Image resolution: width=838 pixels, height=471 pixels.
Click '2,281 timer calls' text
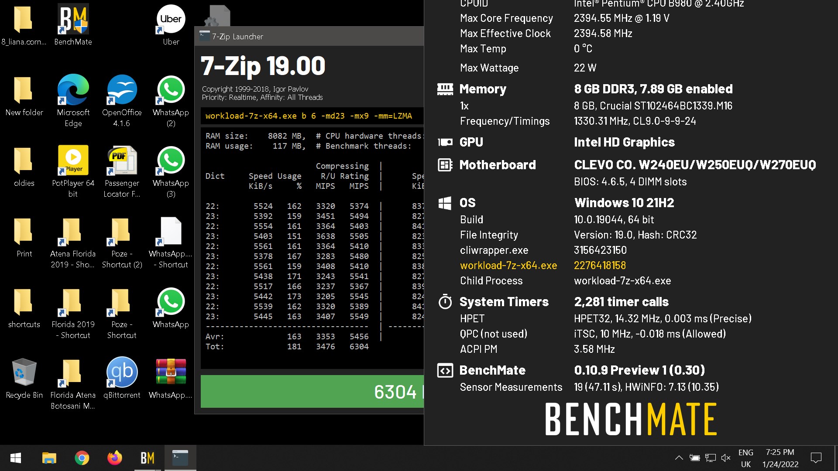coord(621,302)
